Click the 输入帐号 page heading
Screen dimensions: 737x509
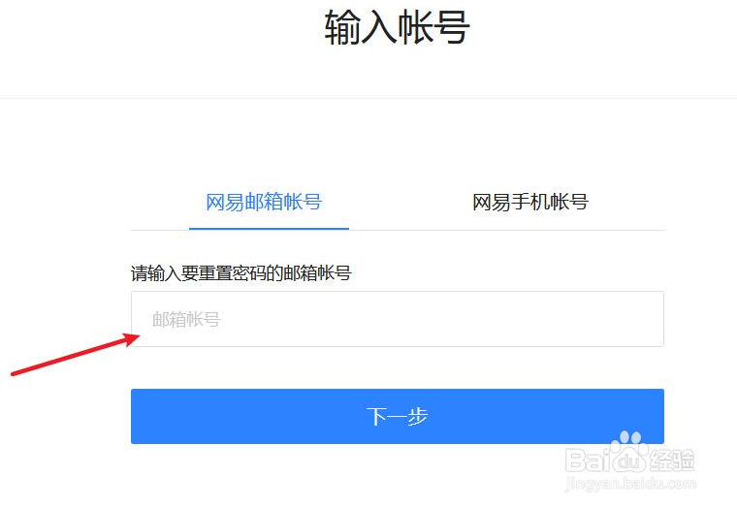click(397, 27)
